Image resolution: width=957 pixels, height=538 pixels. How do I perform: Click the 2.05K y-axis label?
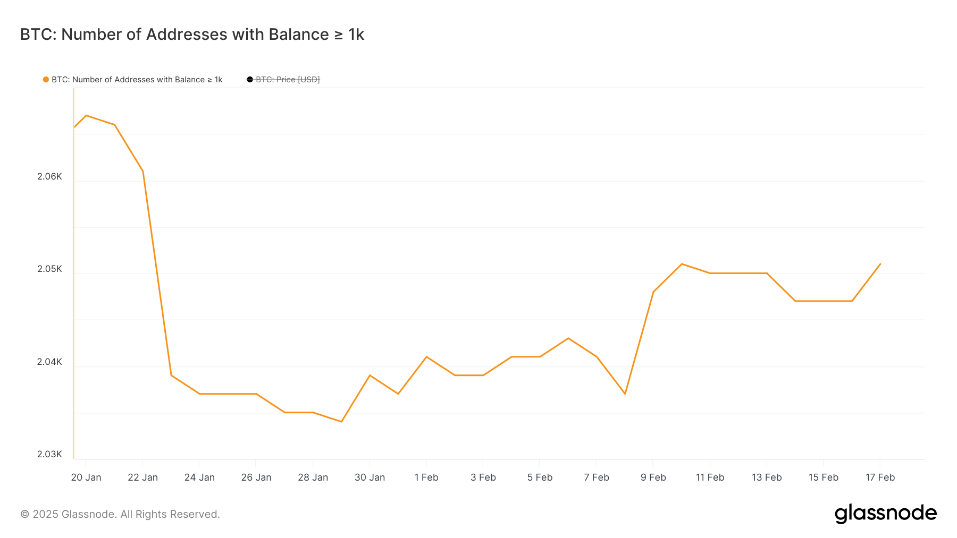point(49,269)
